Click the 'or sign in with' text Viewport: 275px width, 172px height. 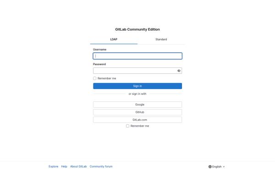(137, 94)
